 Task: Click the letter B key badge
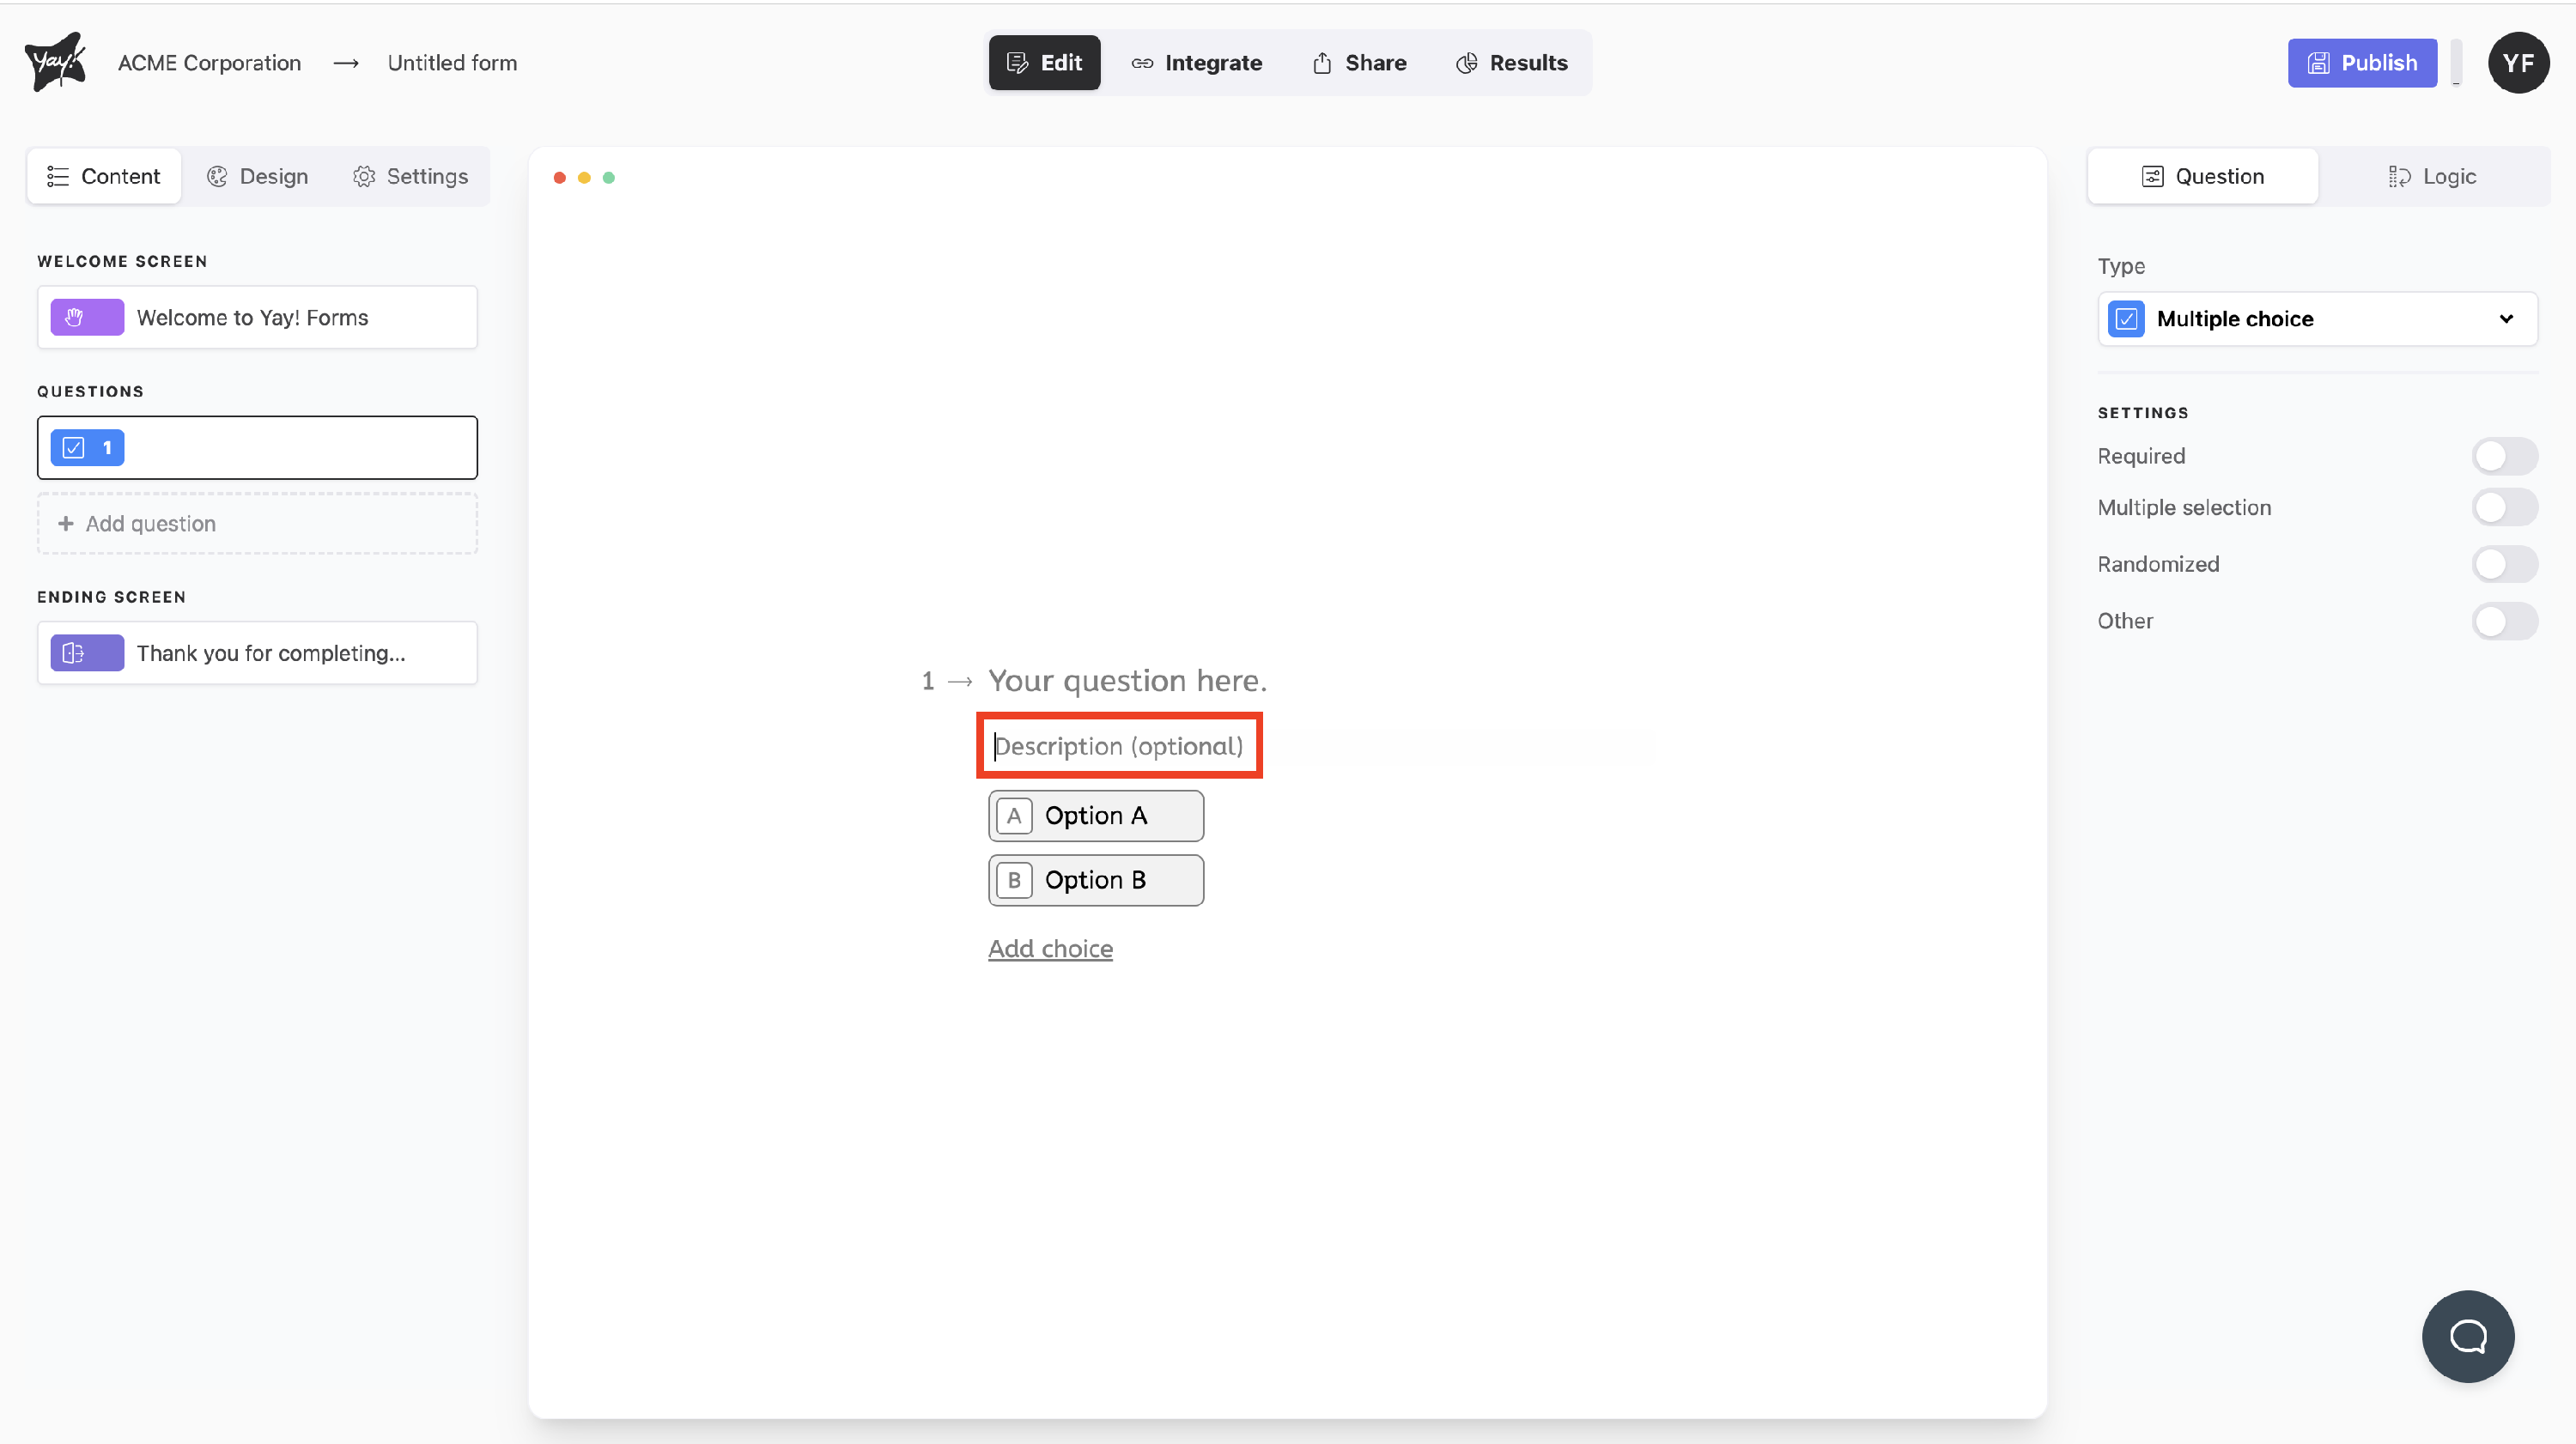[x=1013, y=880]
